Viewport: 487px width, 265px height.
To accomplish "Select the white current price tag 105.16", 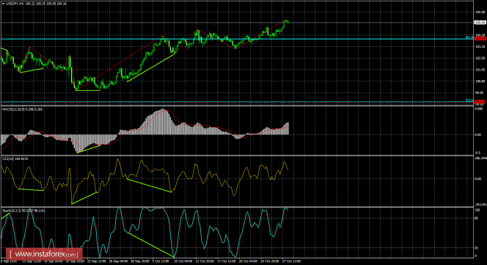I will pyautogui.click(x=480, y=23).
